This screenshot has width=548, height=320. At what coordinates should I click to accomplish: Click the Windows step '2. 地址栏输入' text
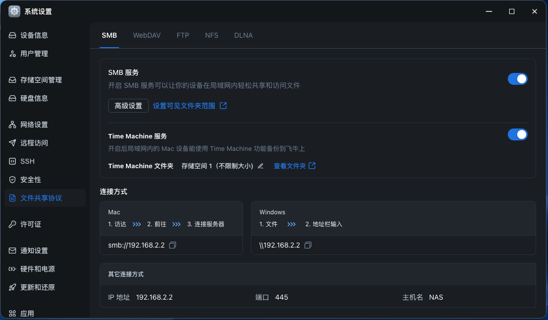(324, 224)
